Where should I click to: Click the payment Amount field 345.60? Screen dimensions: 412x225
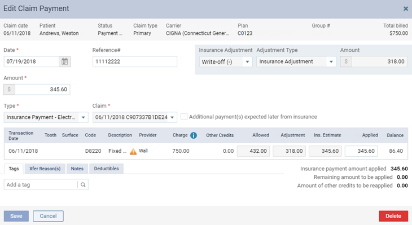[42, 89]
